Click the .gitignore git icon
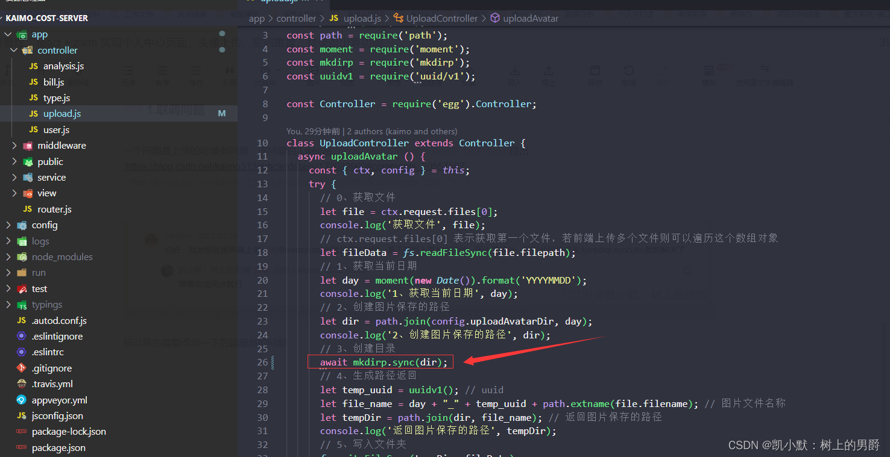Viewport: 890px width, 457px height. click(22, 368)
